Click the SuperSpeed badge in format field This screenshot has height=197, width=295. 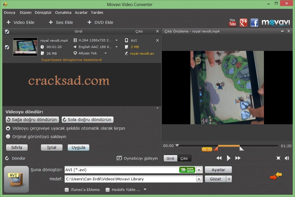coord(187,170)
